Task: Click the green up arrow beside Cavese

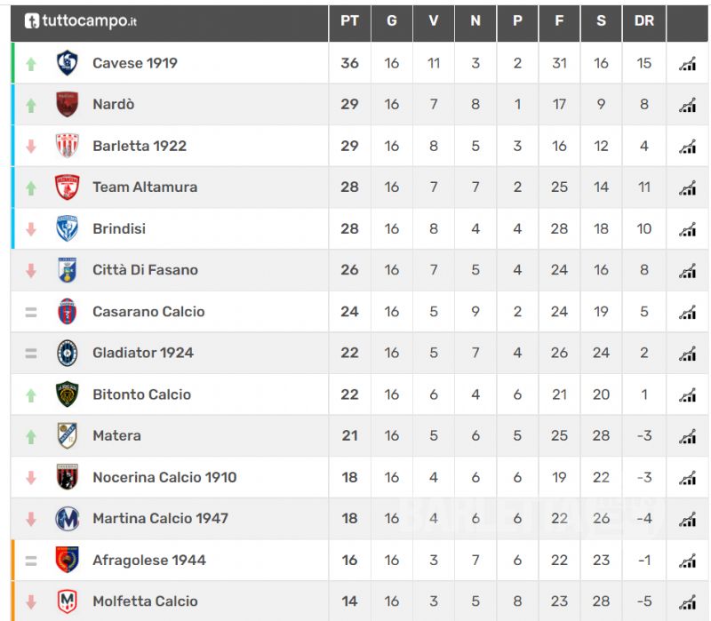Action: (x=31, y=64)
